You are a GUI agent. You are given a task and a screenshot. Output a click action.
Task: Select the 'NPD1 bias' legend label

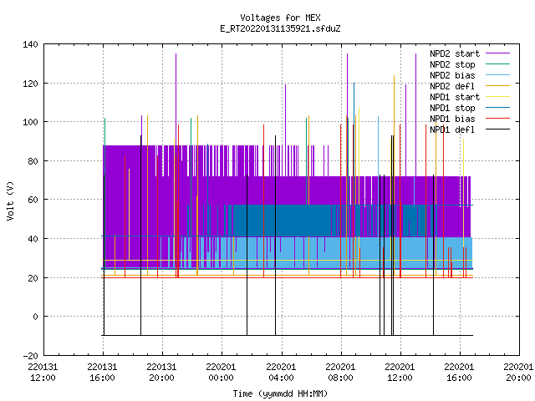(x=452, y=119)
